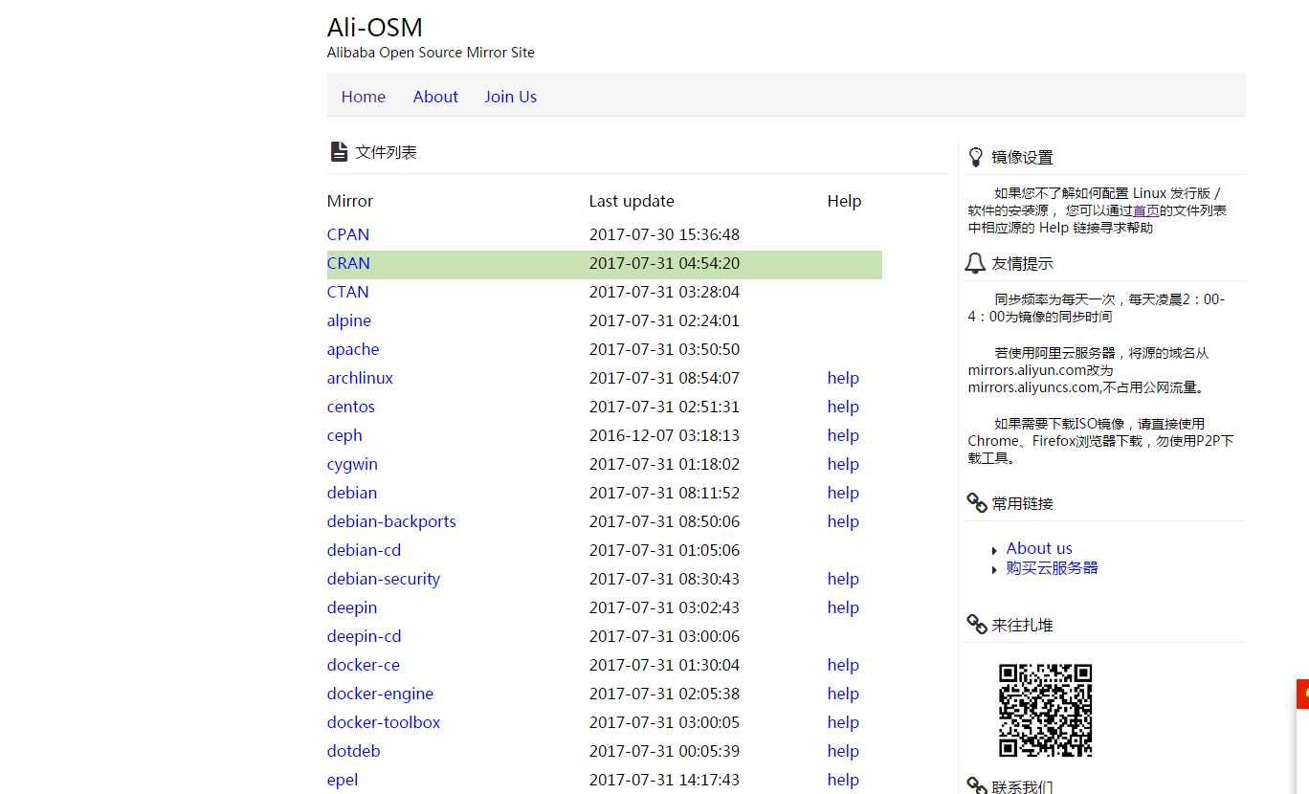The image size is (1309, 794).
Task: Click help link in cygwin row
Action: click(x=843, y=464)
